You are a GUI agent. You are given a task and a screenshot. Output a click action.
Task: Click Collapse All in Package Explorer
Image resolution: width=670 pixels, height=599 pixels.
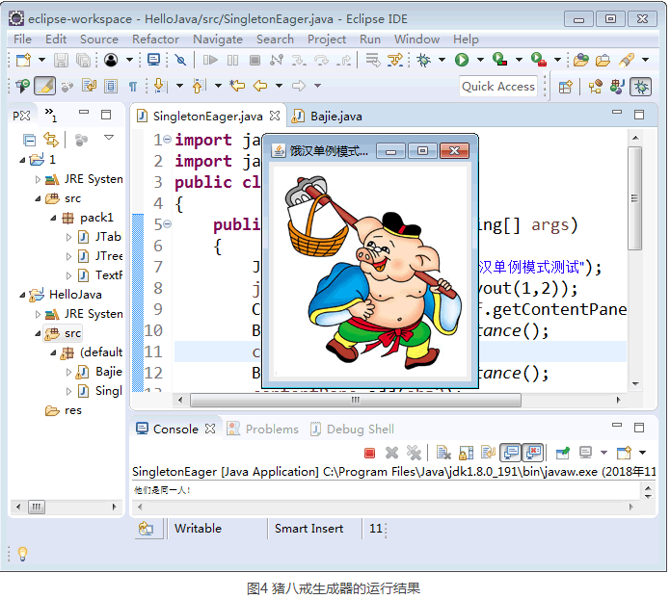(x=30, y=140)
